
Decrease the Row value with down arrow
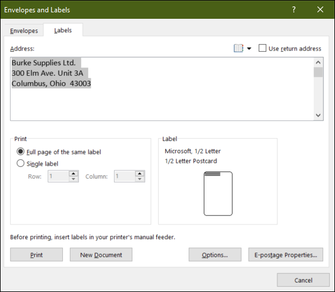click(x=73, y=179)
